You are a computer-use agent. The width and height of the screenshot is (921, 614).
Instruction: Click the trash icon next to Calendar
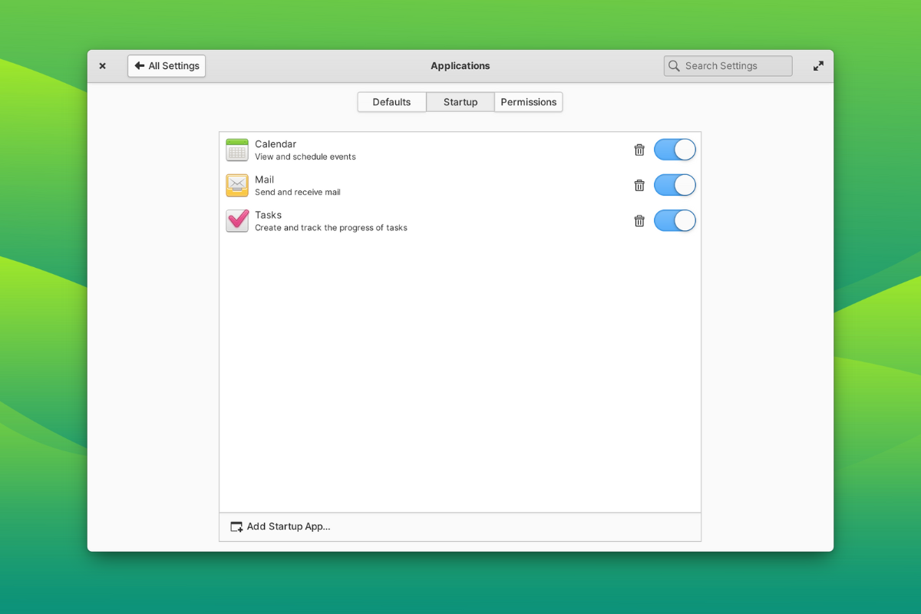[x=639, y=150]
